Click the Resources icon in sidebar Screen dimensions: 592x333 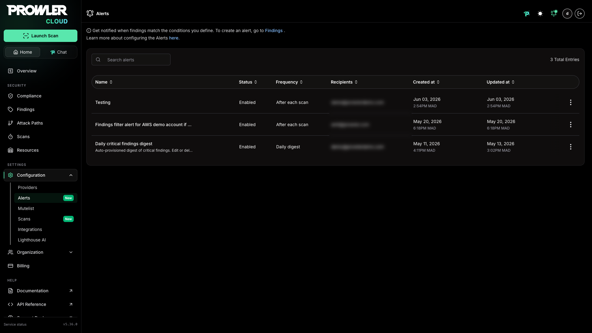[10, 150]
